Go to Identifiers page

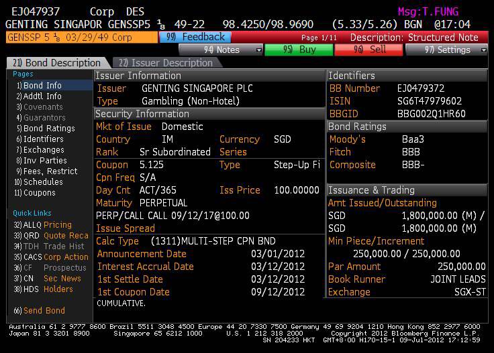coord(40,139)
